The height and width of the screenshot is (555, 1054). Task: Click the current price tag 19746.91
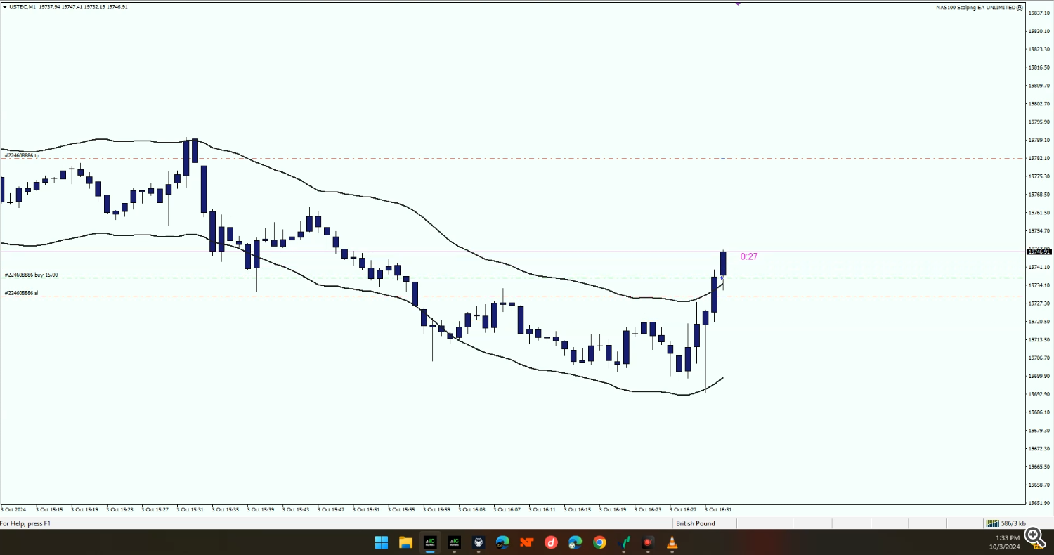(x=1039, y=252)
